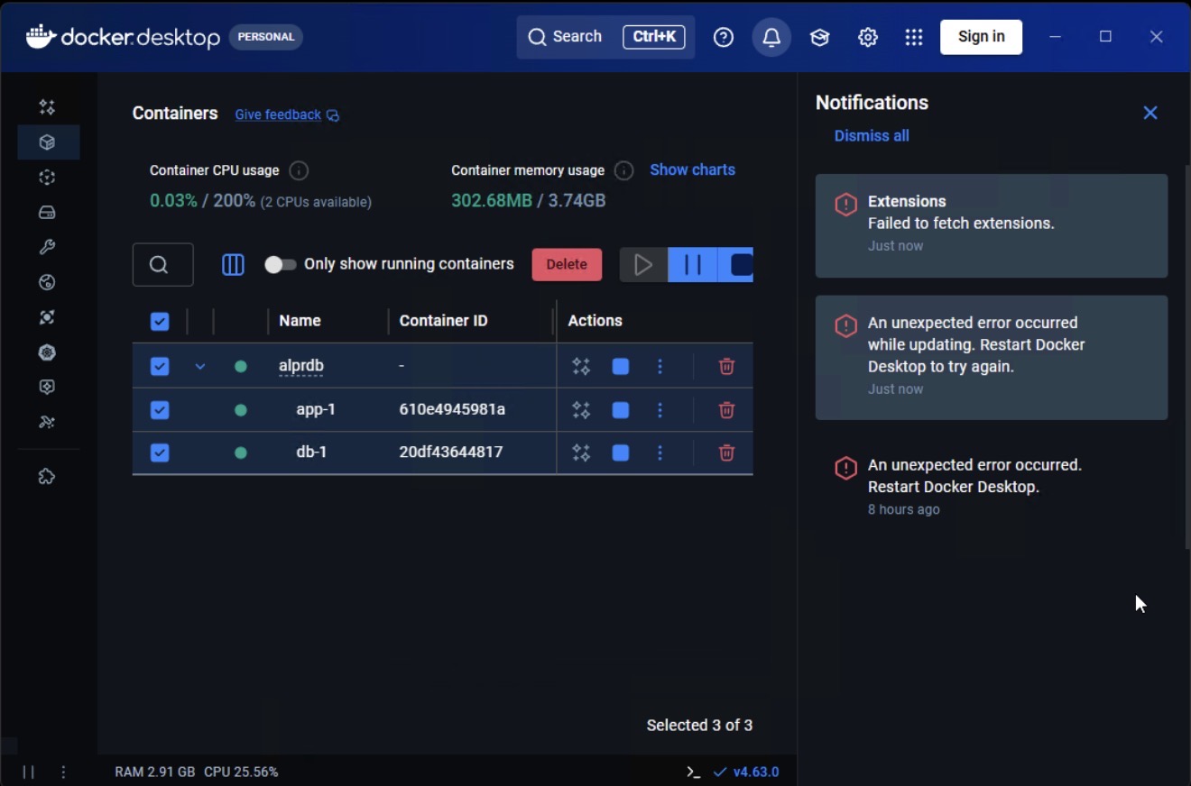1191x786 pixels.
Task: Click the Extensions puzzle icon in sidebar
Action: pos(48,477)
